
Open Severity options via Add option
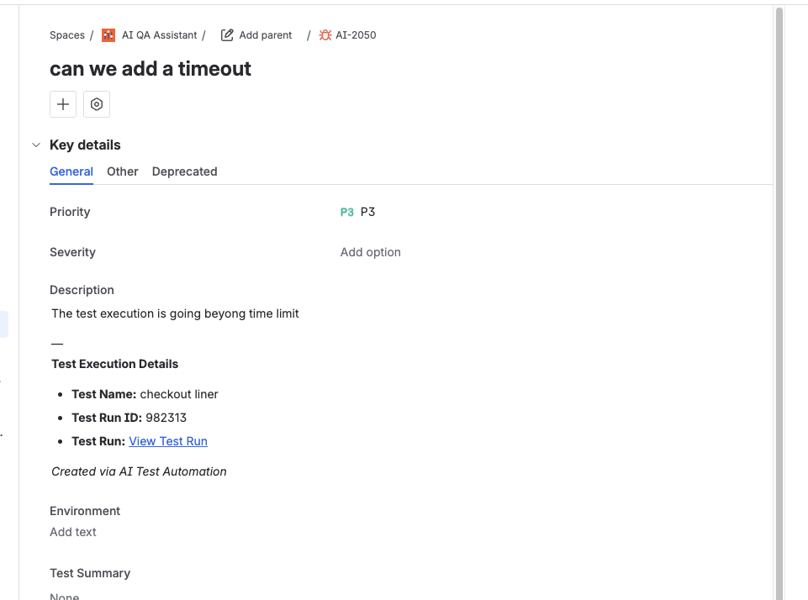pyautogui.click(x=370, y=252)
